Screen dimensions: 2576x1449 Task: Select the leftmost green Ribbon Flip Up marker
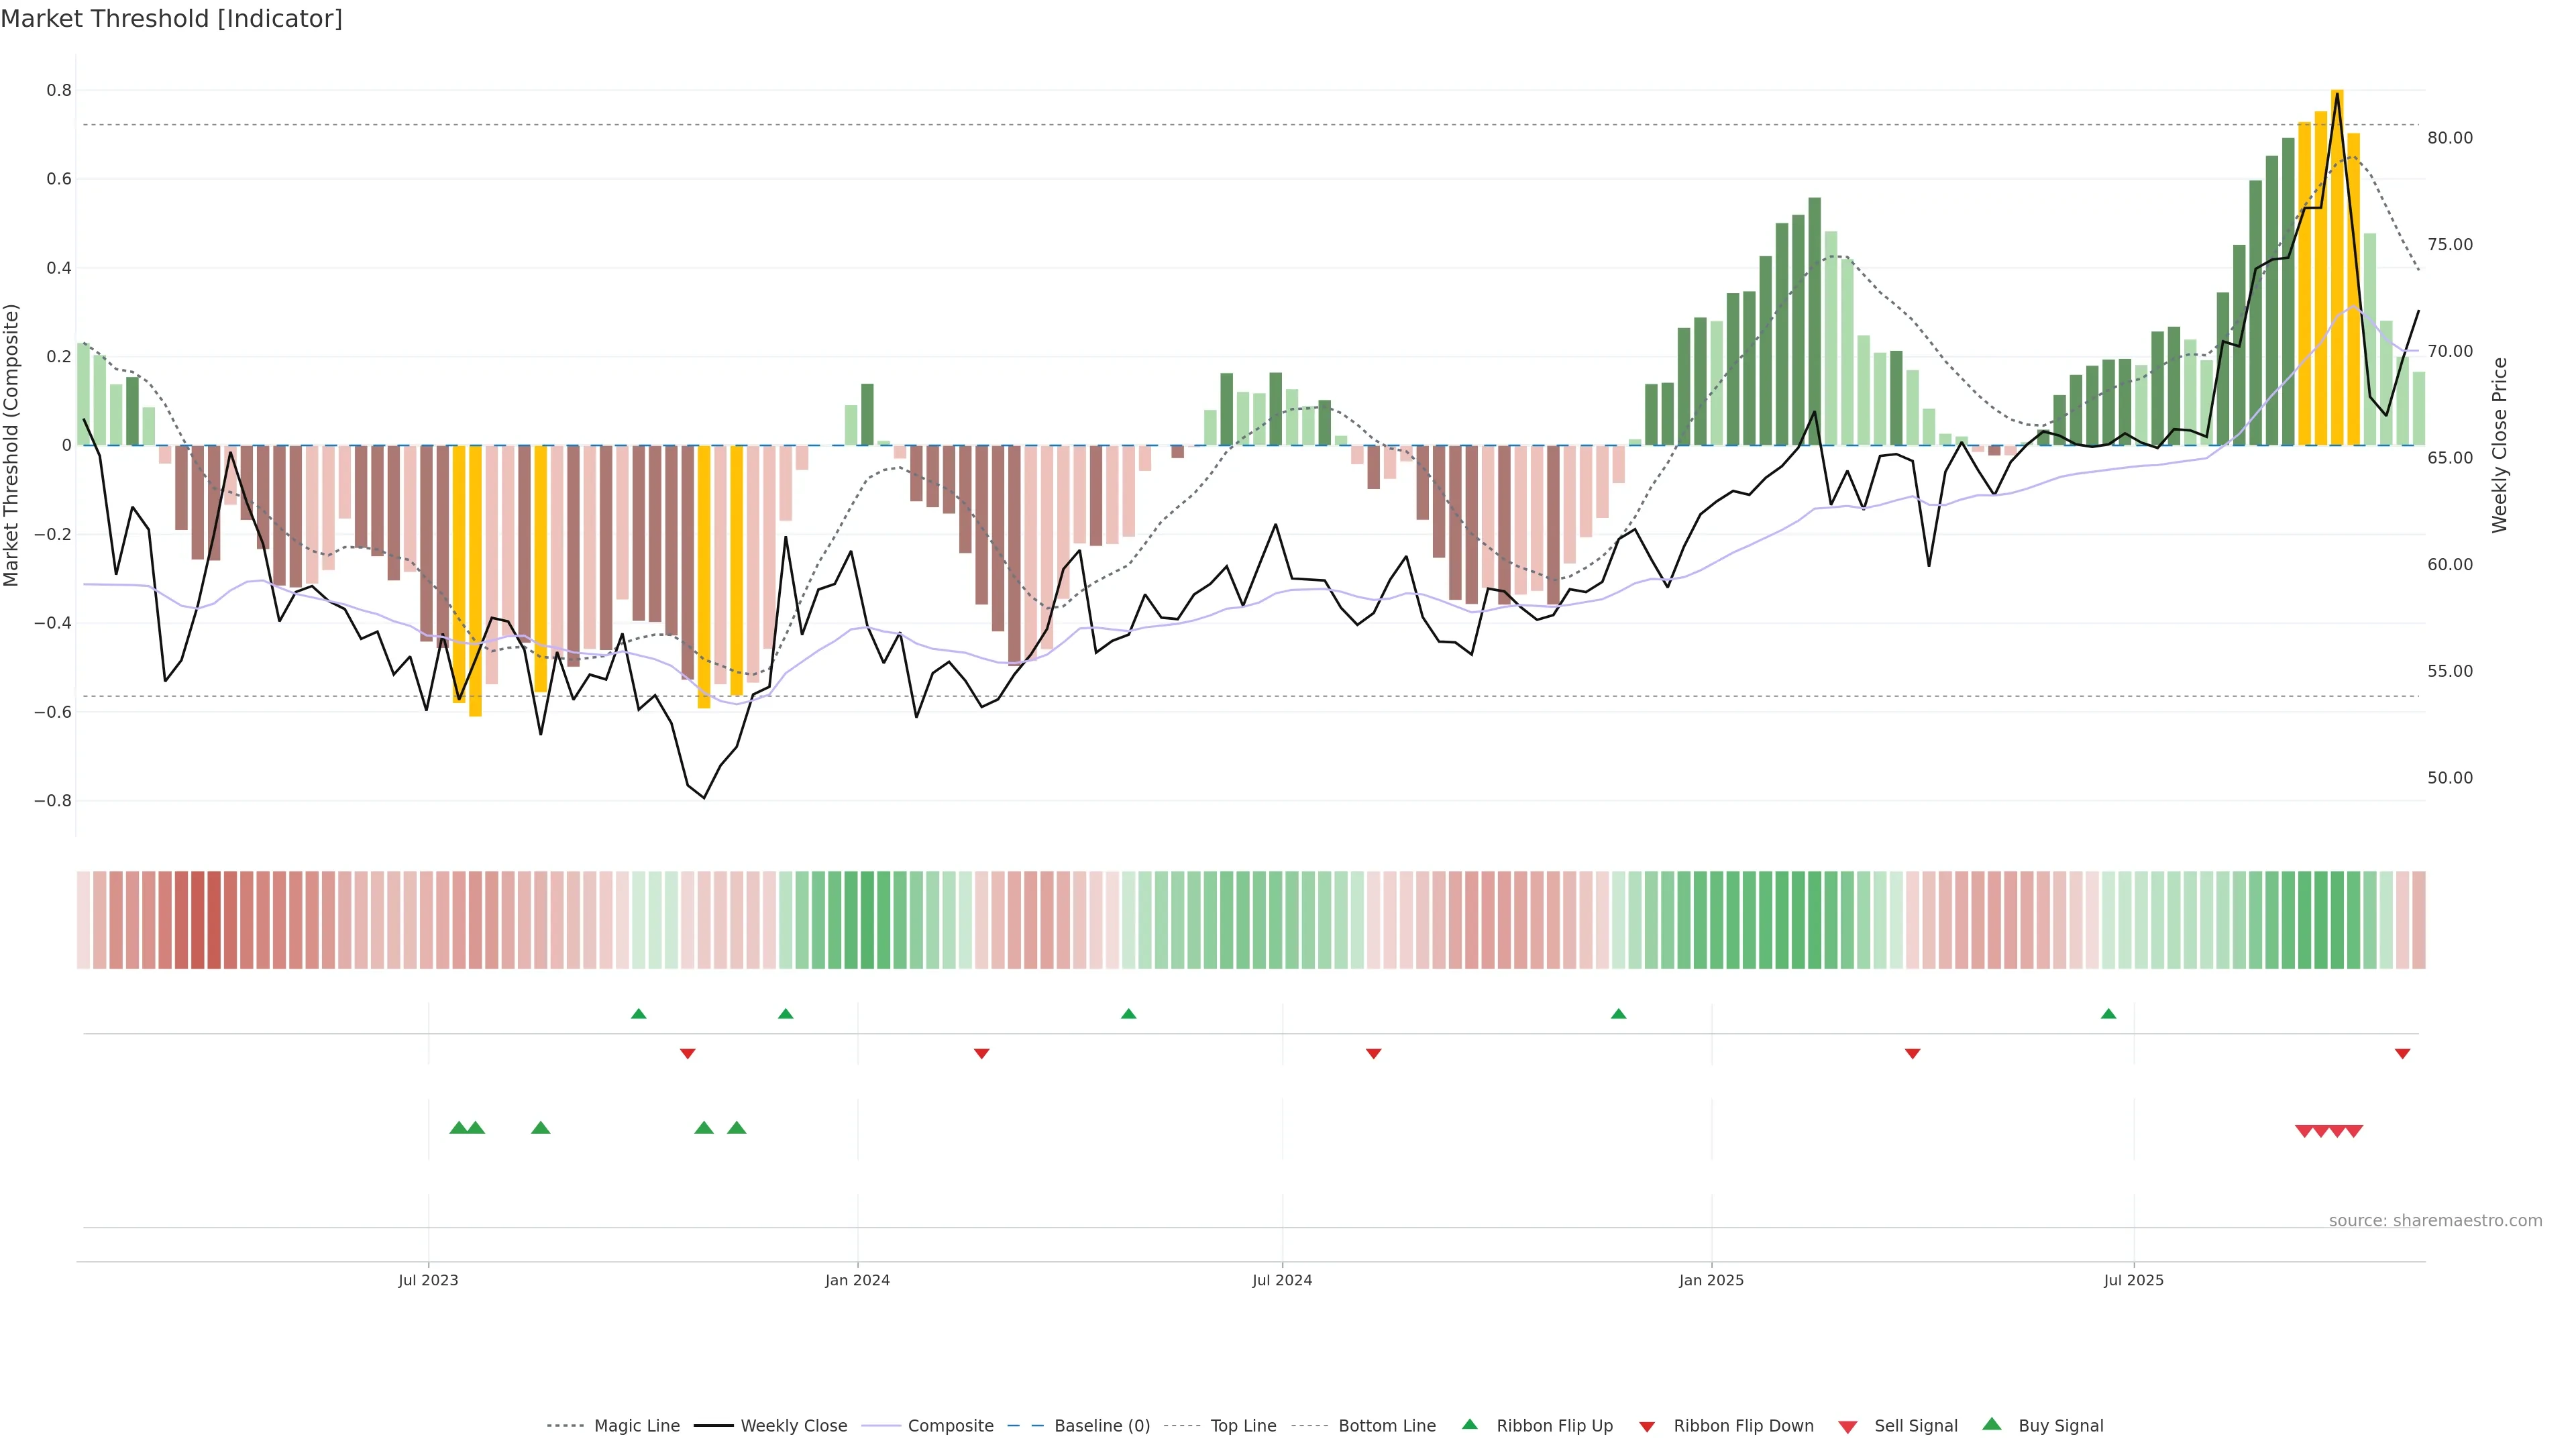pyautogui.click(x=639, y=1014)
